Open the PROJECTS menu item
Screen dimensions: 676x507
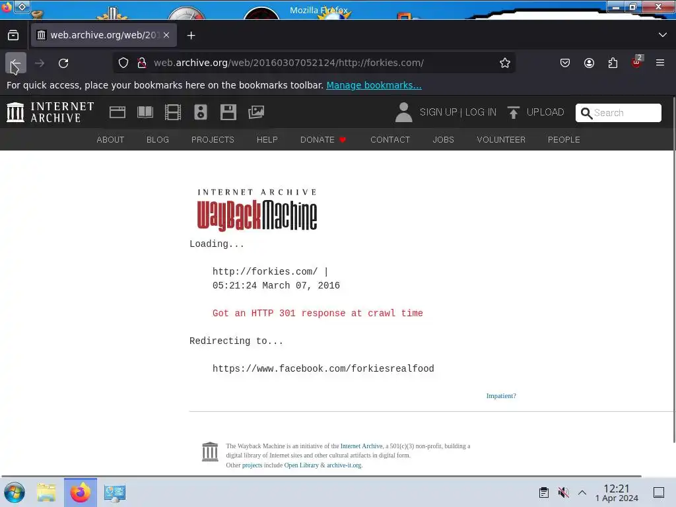click(x=213, y=140)
